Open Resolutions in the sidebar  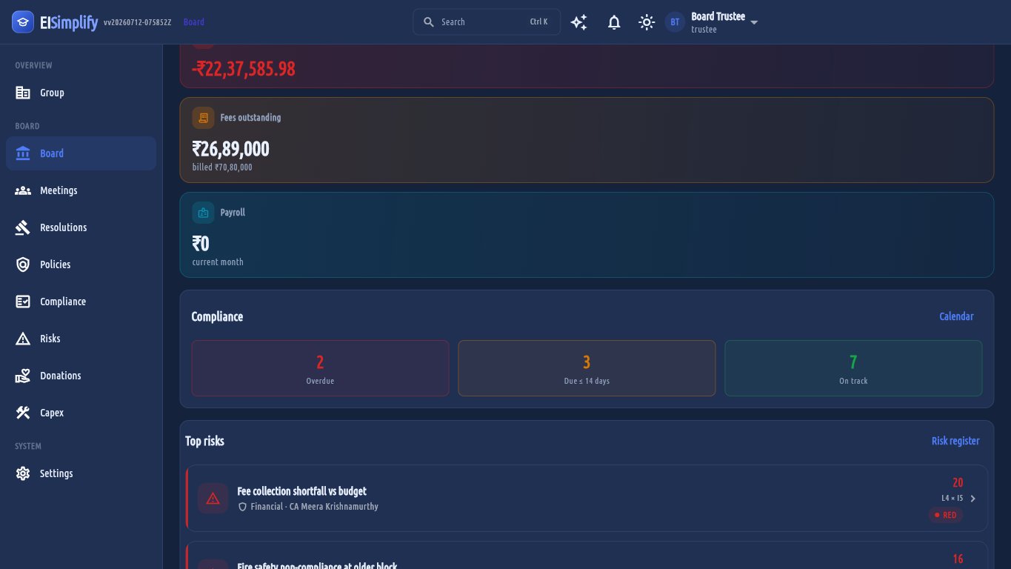(81, 227)
